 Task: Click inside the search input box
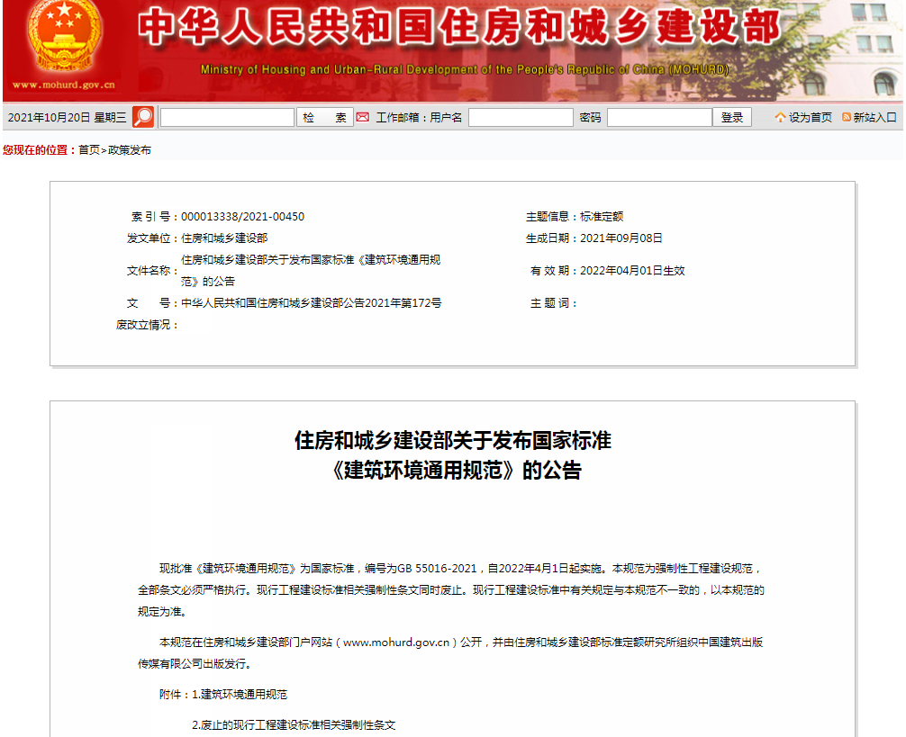(x=226, y=117)
